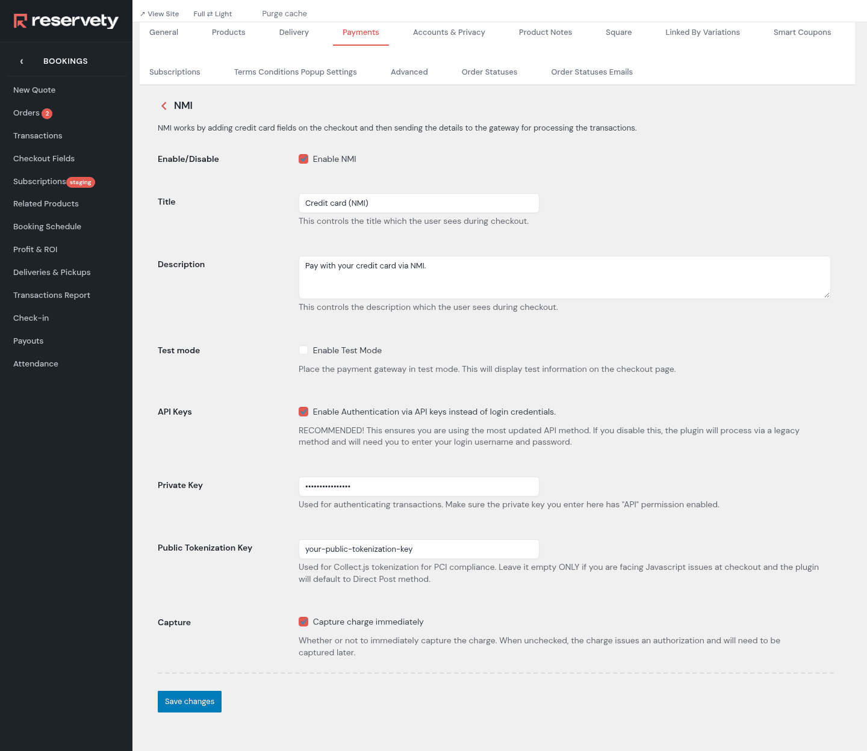This screenshot has height=751, width=867.
Task: Click the Reservety logo
Action: tap(66, 21)
